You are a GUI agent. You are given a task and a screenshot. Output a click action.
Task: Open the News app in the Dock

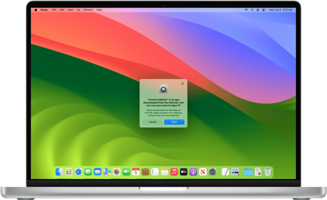(203, 172)
